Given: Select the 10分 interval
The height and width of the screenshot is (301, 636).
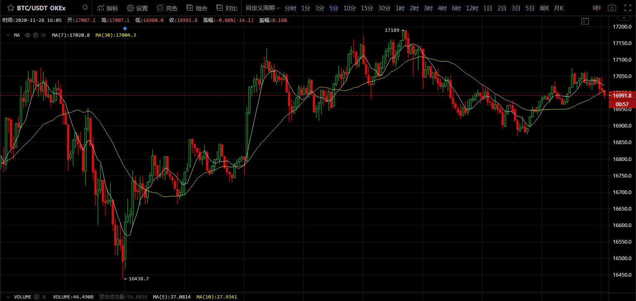Looking at the screenshot, I should [x=350, y=8].
